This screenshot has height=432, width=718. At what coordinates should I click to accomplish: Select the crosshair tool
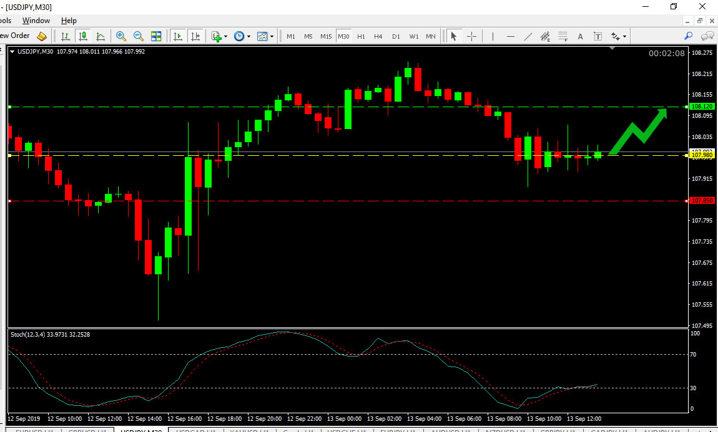[471, 36]
